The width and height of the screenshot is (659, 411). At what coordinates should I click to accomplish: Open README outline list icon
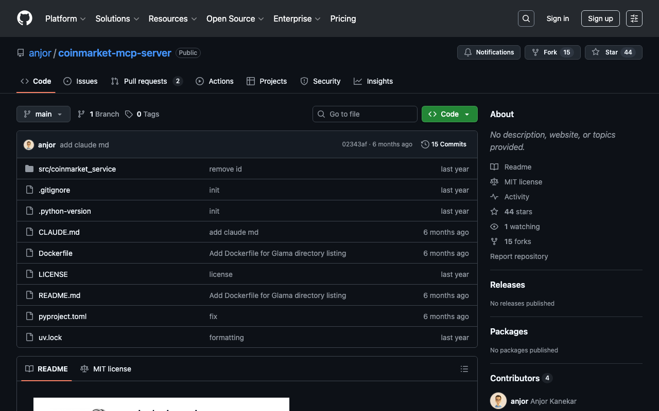tap(464, 369)
